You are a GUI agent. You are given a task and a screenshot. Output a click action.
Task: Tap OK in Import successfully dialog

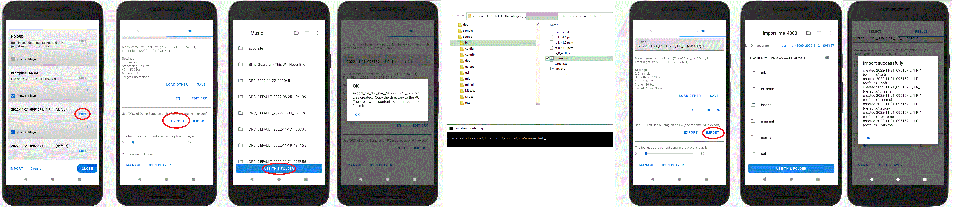[x=868, y=138]
